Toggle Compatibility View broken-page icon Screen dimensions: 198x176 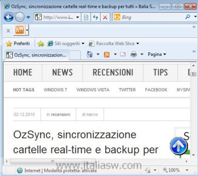tap(86, 17)
